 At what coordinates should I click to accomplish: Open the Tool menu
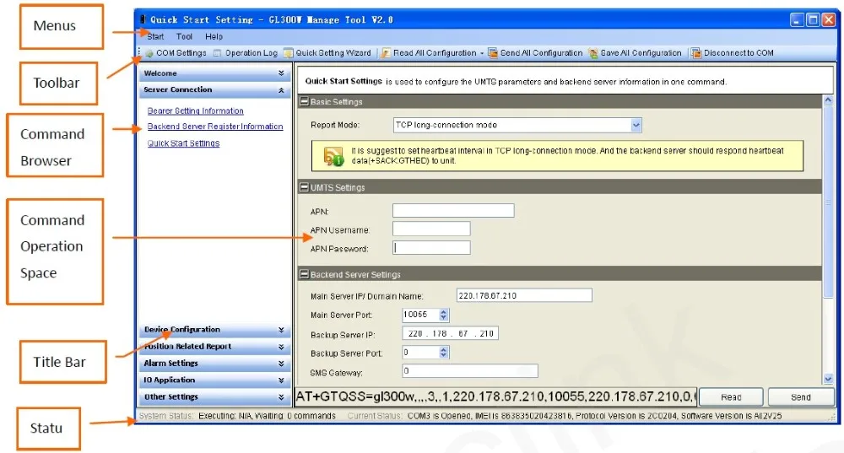point(184,36)
